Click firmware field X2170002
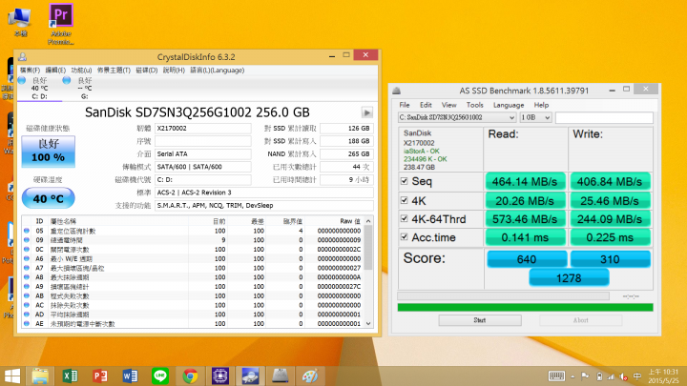This screenshot has height=386, width=687. [203, 129]
